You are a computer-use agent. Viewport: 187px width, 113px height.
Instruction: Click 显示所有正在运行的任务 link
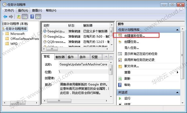click(x=141, y=54)
